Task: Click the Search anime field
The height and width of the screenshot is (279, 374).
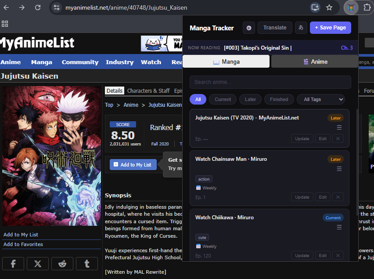Action: (270, 82)
